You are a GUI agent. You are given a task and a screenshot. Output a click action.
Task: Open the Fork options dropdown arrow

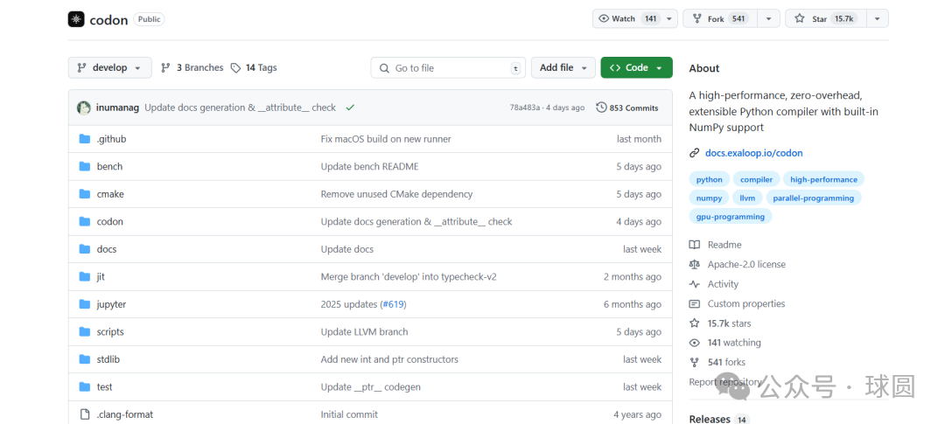click(x=768, y=18)
